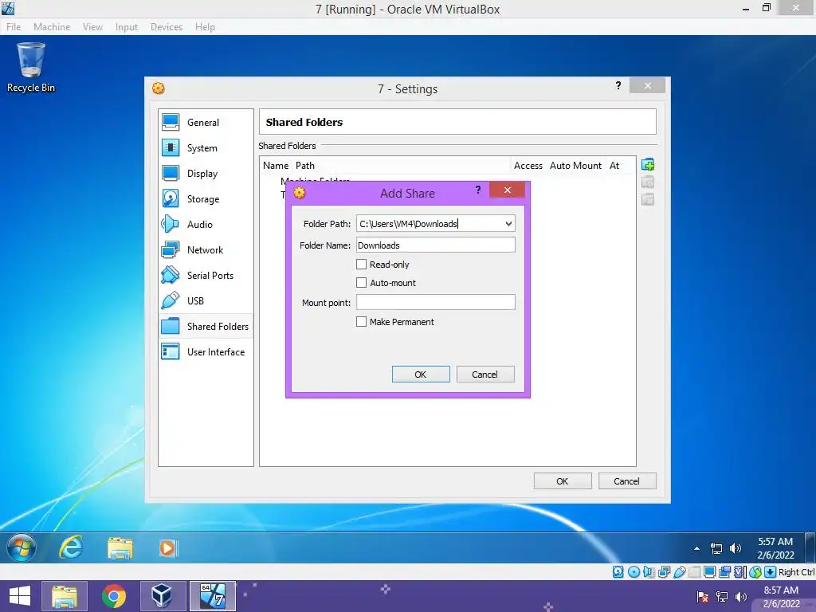816x612 pixels.
Task: Click the keyboard capture arrow status icon
Action: (x=771, y=572)
